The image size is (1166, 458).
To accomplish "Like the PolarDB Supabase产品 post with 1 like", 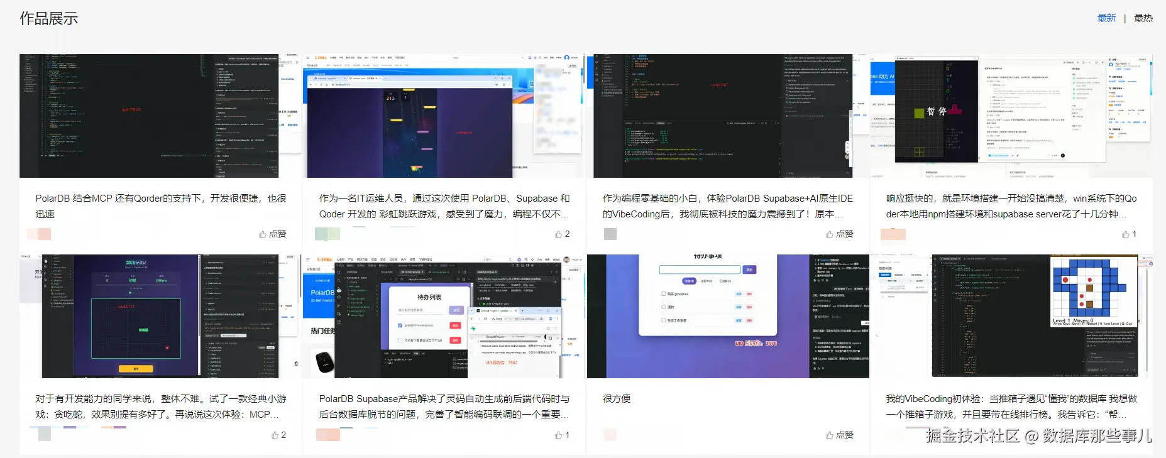I will pyautogui.click(x=563, y=435).
